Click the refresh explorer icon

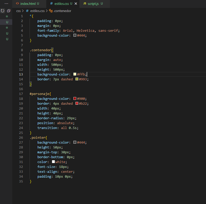3,11
